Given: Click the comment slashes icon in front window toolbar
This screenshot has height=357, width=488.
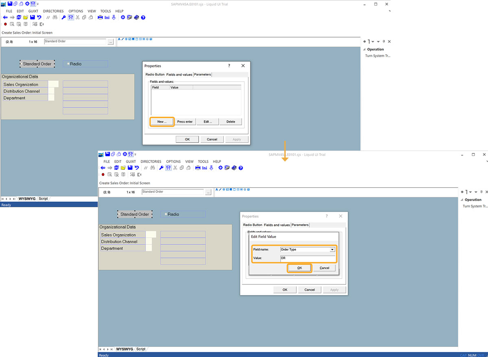Looking at the screenshot, I should pos(146,168).
